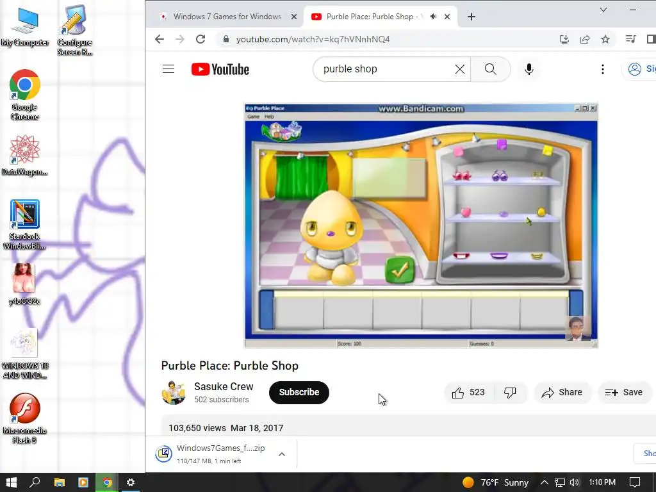Open the volume control in the system tray

575,482
